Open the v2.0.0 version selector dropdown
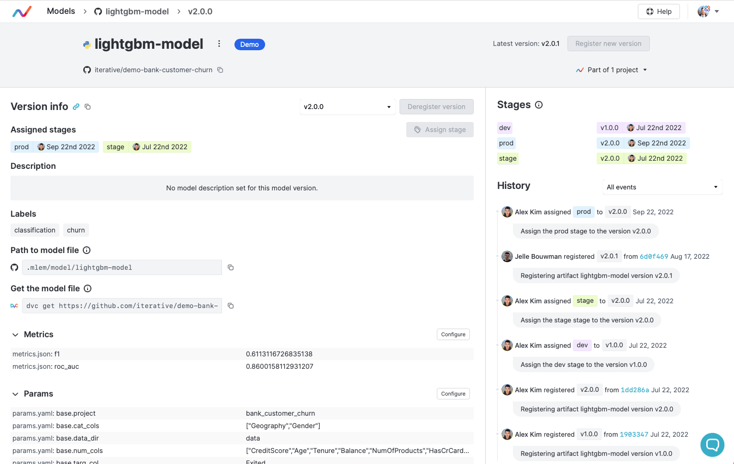Viewport: 734px width, 464px height. [347, 107]
